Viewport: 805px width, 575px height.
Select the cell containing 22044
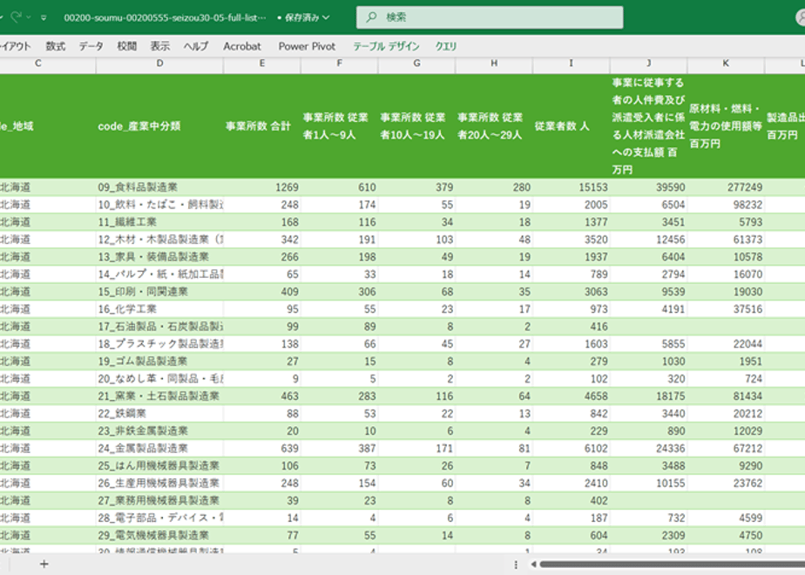pyautogui.click(x=726, y=344)
